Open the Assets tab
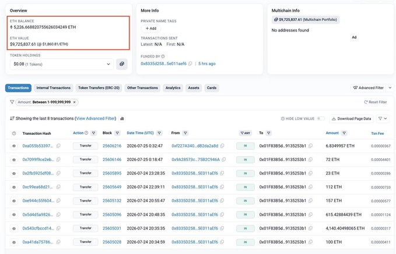396x254 pixels. pos(194,88)
